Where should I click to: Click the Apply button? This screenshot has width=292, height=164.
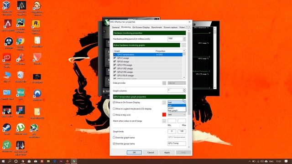[x=167, y=153]
